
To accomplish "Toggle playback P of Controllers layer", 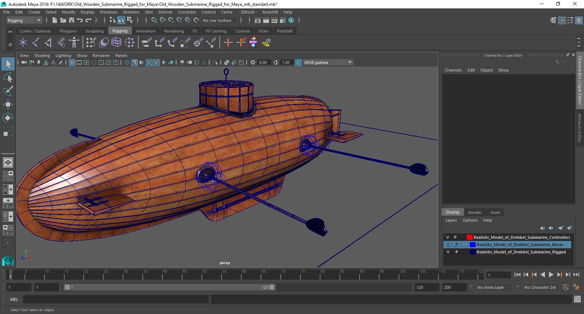I will tap(455, 237).
